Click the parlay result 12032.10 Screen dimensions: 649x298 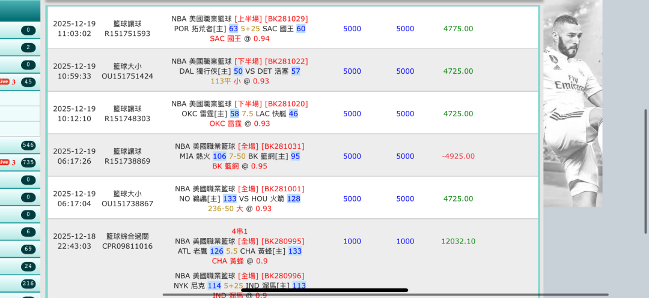[x=458, y=242]
